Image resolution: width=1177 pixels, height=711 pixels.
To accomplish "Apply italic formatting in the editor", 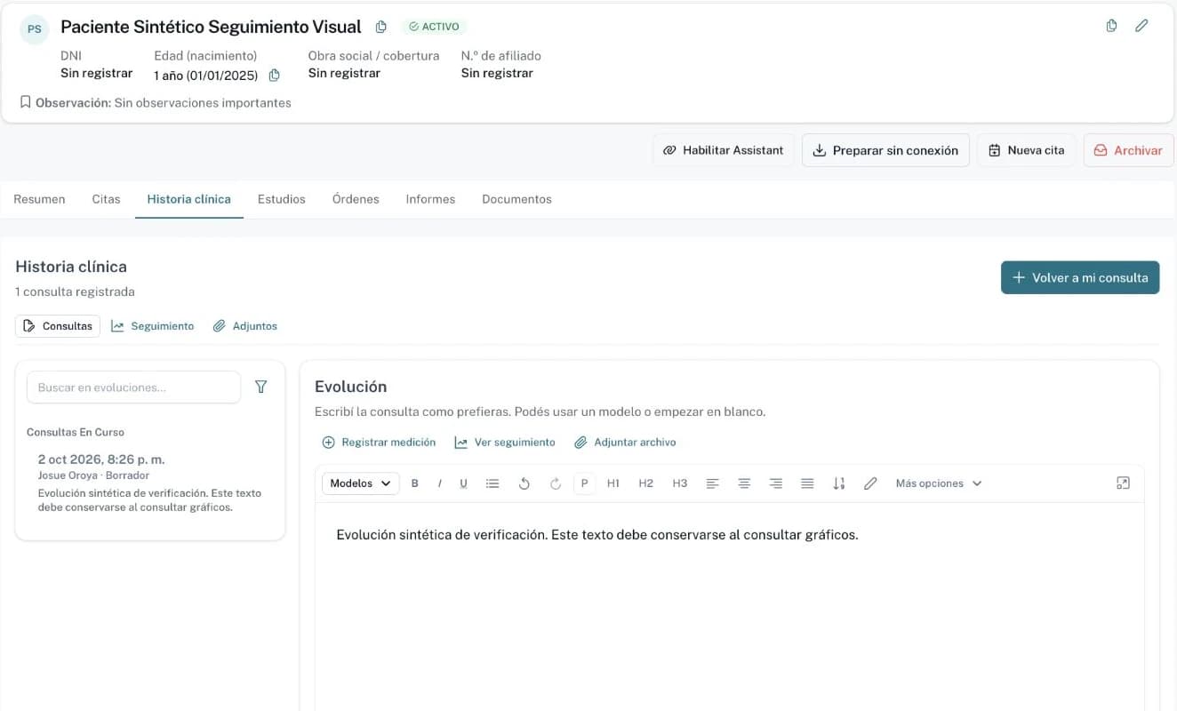I will pyautogui.click(x=439, y=483).
